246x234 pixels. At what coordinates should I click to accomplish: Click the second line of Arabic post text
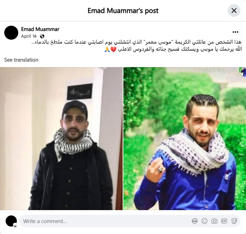tap(173, 49)
